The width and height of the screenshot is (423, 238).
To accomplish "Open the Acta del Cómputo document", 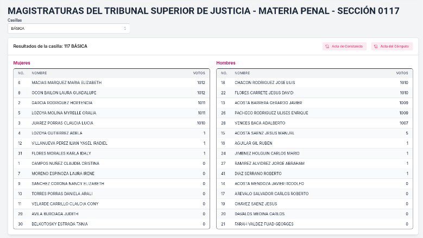I will [x=392, y=46].
